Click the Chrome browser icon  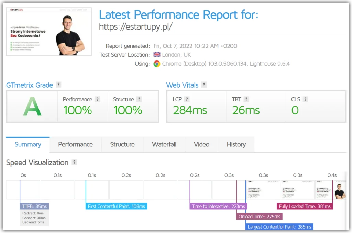pos(157,64)
